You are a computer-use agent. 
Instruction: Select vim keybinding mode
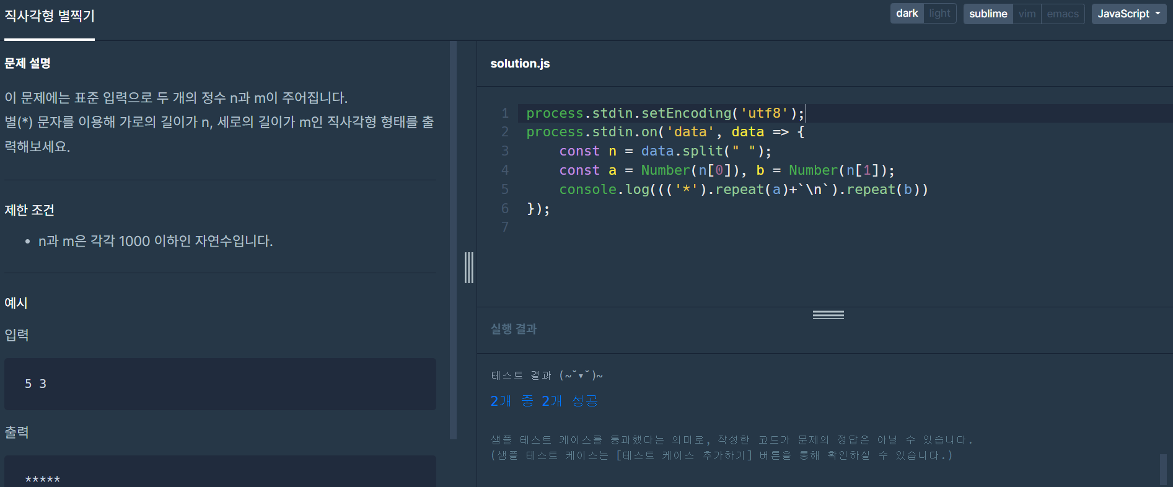pos(1027,14)
